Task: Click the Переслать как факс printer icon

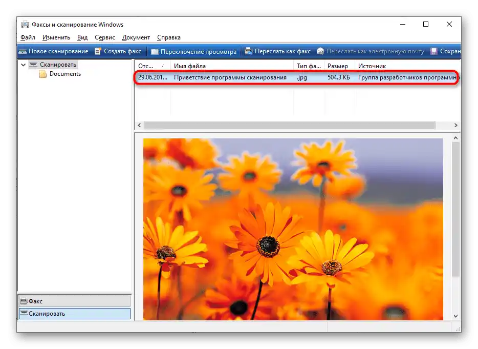Action: tap(249, 51)
